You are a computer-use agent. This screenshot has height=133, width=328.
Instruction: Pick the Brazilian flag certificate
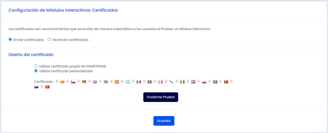click(215, 82)
